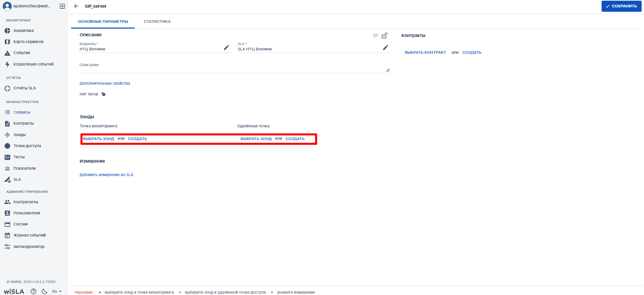Image resolution: width=644 pixels, height=295 pixels.
Task: Click the Корреляция событий lightning icon
Action: point(7,64)
